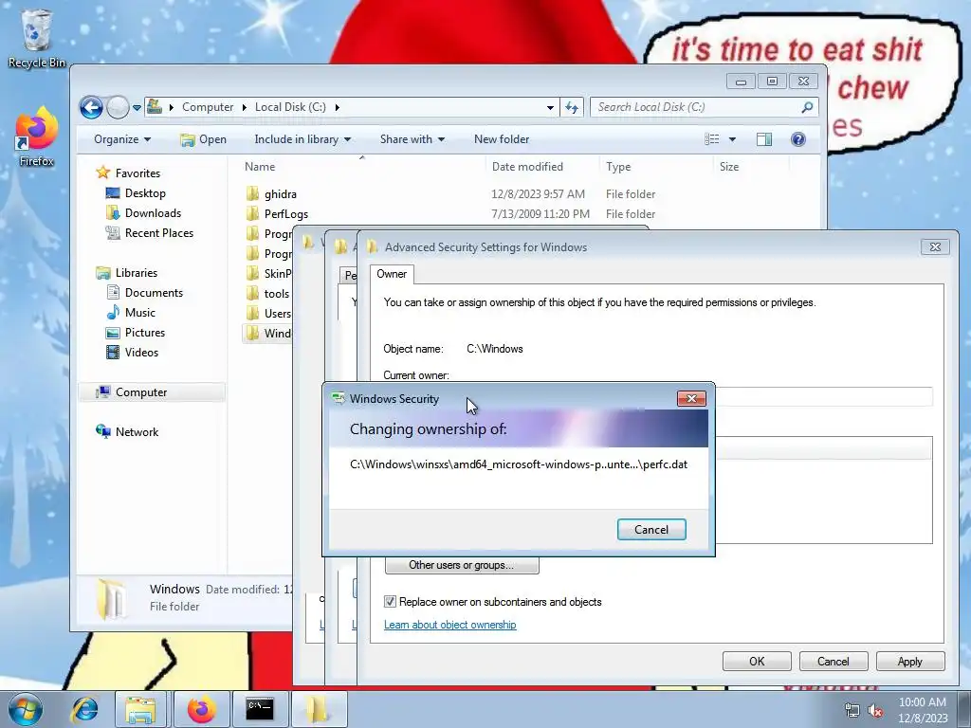The width and height of the screenshot is (971, 728).
Task: Select Recent Places under Favorites
Action: pos(159,233)
